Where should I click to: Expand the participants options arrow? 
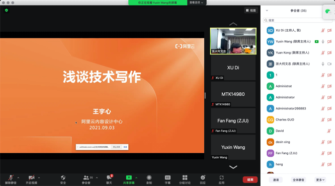97,177
